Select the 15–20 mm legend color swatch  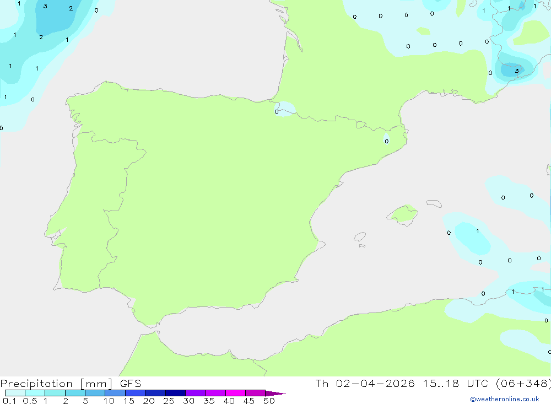tap(135, 393)
